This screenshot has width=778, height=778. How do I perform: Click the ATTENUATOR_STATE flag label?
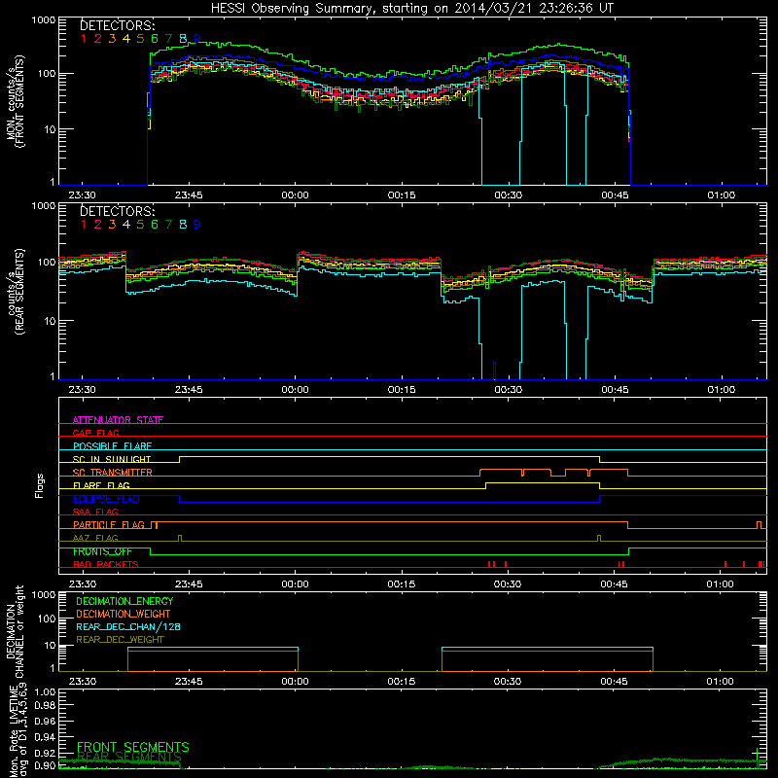(x=118, y=420)
